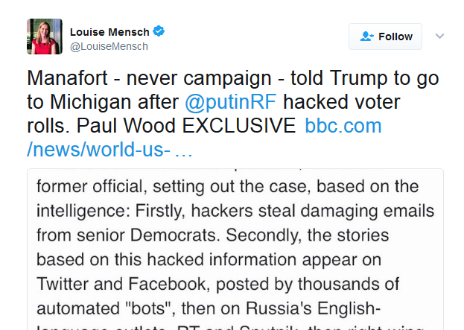Viewport: 464px width, 330px height.
Task: Expand the tweet options chevron
Action: click(x=439, y=36)
